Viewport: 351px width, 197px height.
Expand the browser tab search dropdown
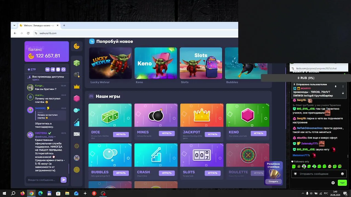[x=15, y=25]
